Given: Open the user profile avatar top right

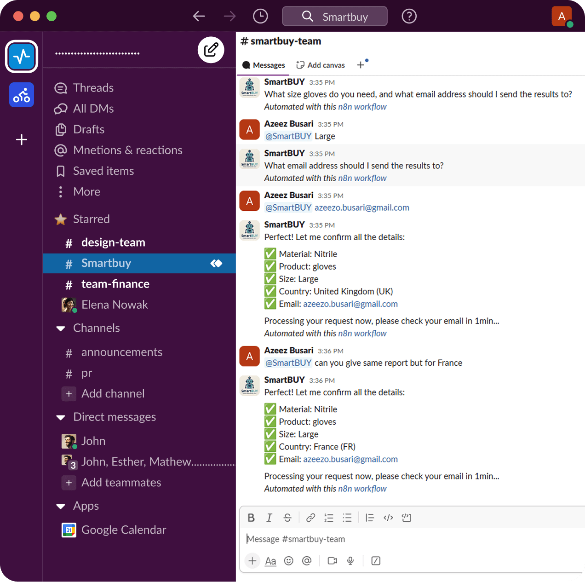Looking at the screenshot, I should [x=562, y=17].
